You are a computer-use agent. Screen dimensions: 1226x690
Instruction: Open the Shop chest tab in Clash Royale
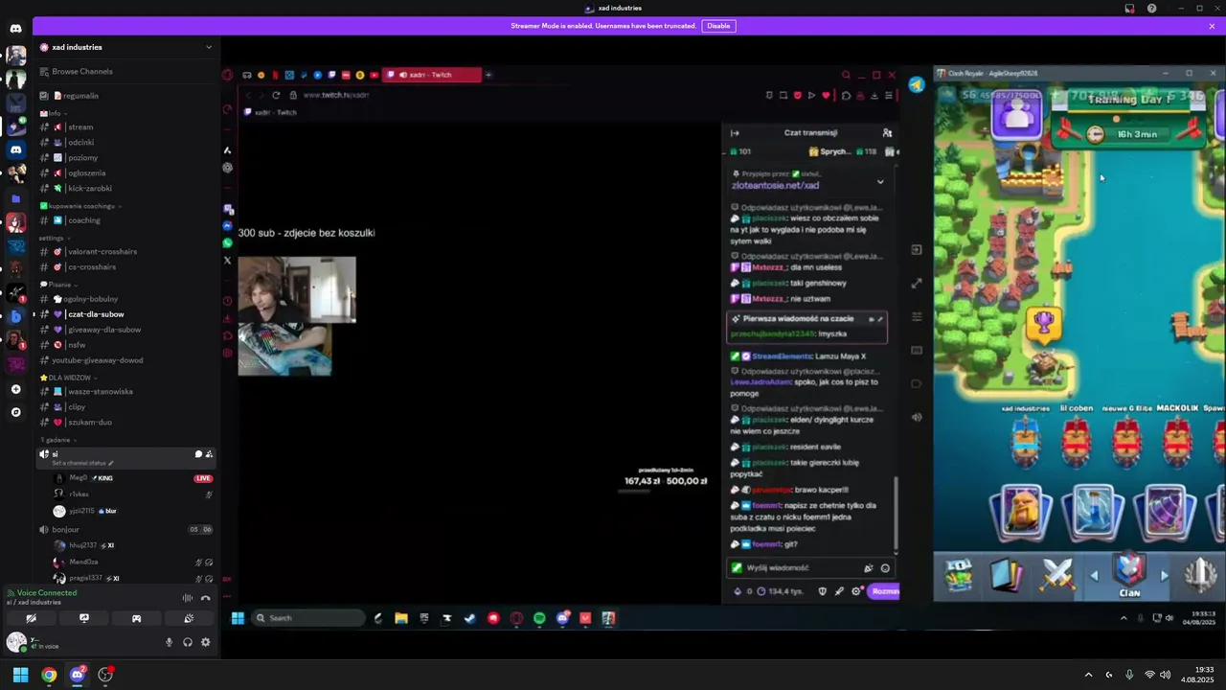coord(958,574)
